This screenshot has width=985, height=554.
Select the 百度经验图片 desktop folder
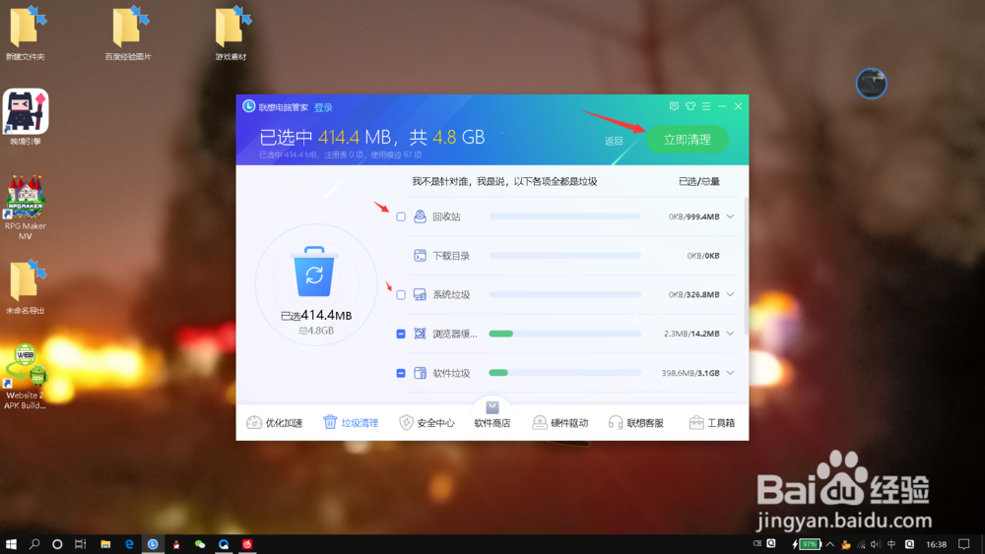coord(128,33)
